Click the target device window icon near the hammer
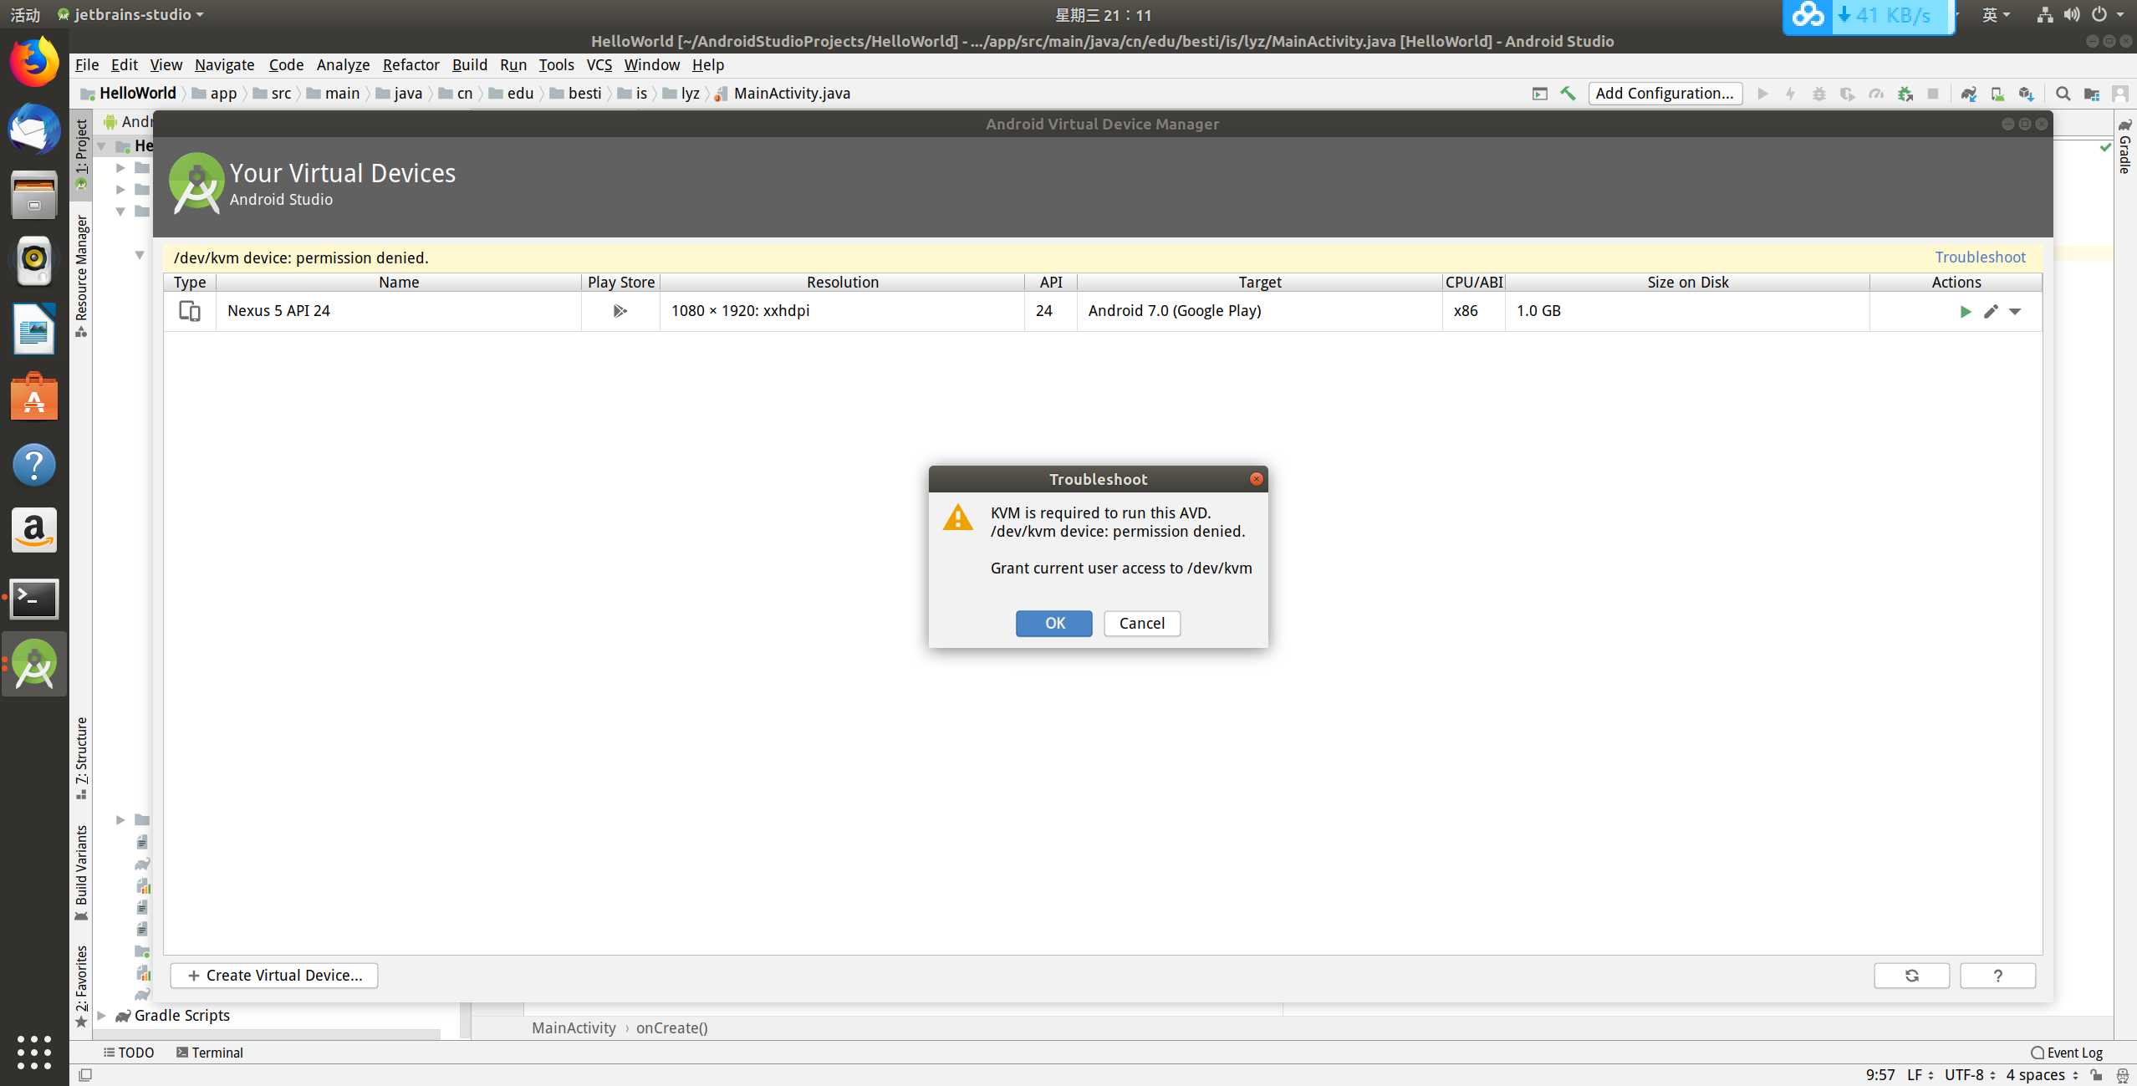Viewport: 2137px width, 1086px height. 1540,94
